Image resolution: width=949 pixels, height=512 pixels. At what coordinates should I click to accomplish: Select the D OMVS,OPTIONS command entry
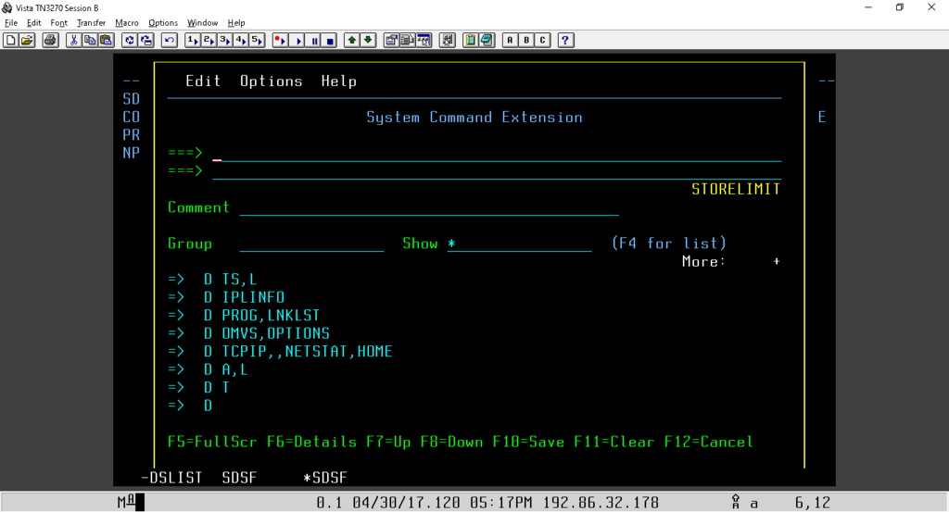click(267, 333)
